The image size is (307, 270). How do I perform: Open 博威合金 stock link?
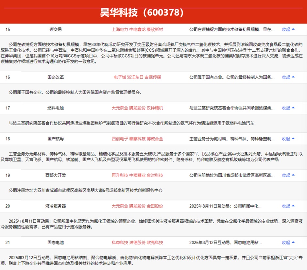pos(155,139)
